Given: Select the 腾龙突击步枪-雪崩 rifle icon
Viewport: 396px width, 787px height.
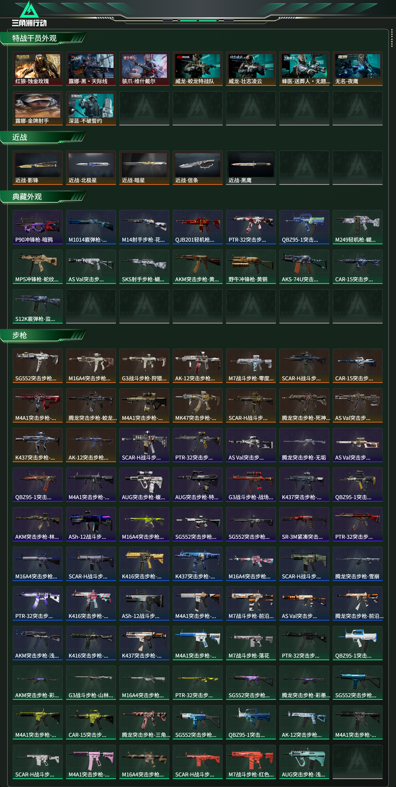Looking at the screenshot, I should 357,564.
